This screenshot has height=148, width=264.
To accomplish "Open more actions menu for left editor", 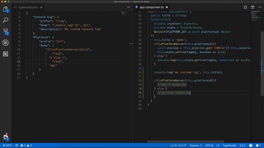I will pyautogui.click(x=129, y=7).
